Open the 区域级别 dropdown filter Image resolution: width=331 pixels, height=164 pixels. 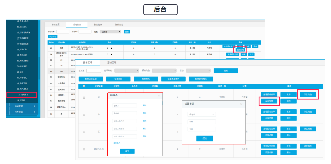coord(127,70)
